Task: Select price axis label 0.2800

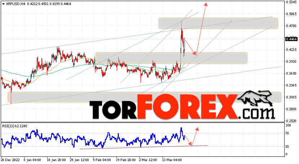Action: pyautogui.click(x=291, y=109)
